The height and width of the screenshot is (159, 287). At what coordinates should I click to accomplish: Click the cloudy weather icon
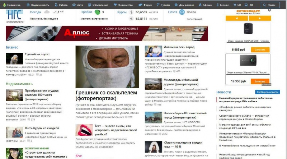tap(47, 12)
